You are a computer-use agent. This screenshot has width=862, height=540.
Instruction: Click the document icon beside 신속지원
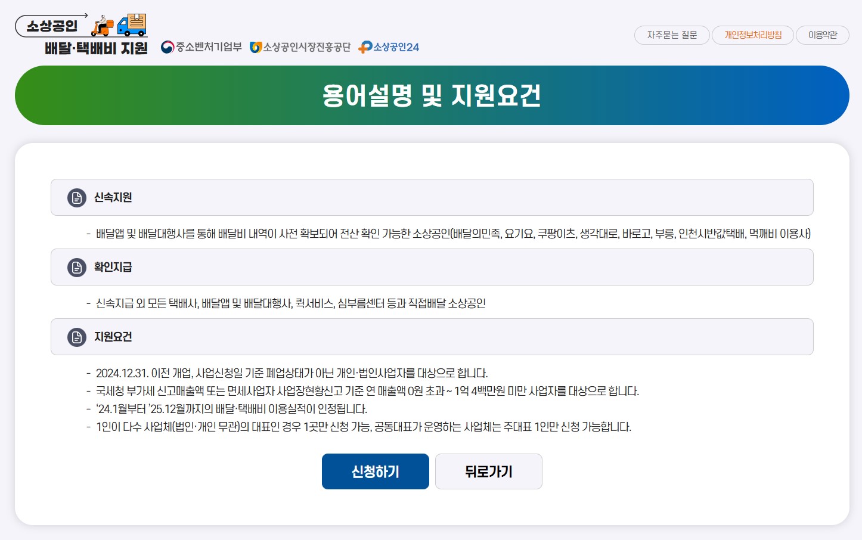(x=76, y=197)
